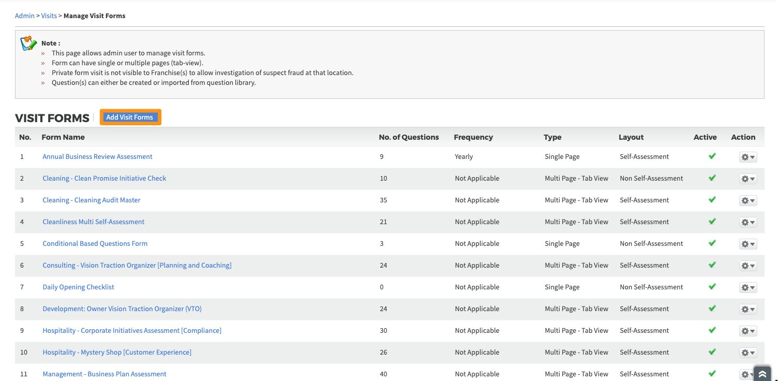Screen dimensions: 778x381
Task: Click the Active column header
Action: (x=705, y=137)
